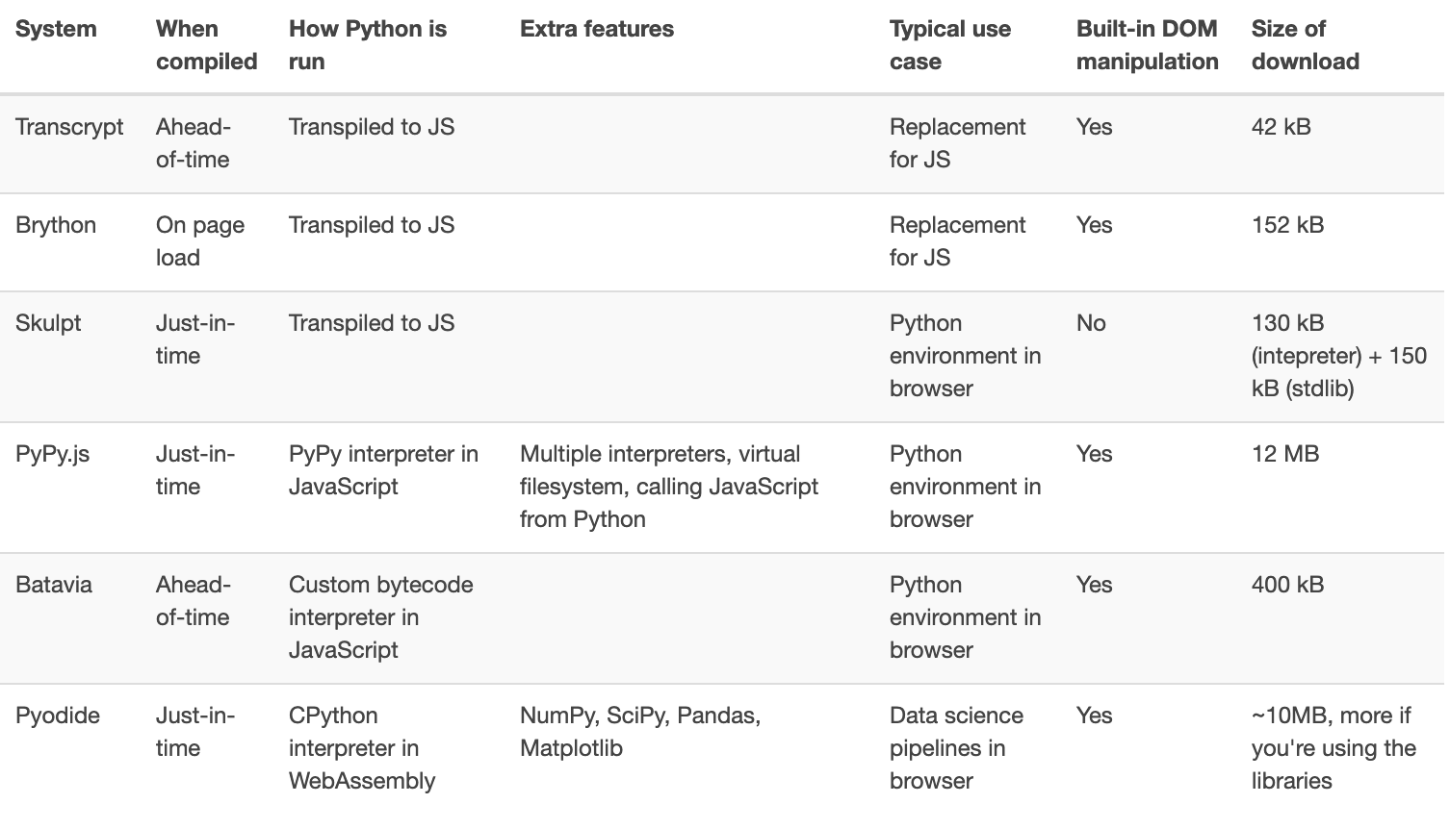Click the Size of download header
The height and width of the screenshot is (829, 1450).
(x=1305, y=45)
